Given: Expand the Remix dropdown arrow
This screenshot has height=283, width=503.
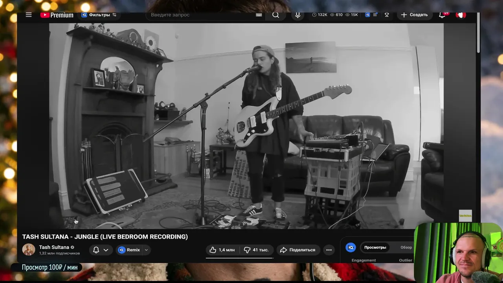Looking at the screenshot, I should [146, 250].
